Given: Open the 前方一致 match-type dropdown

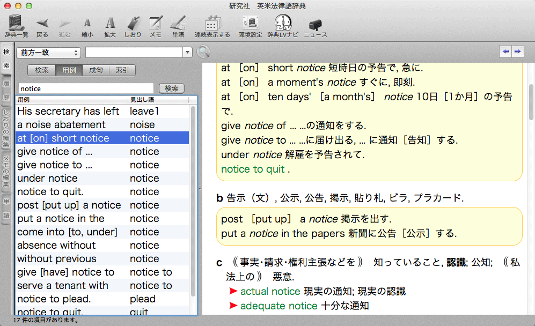Looking at the screenshot, I should pyautogui.click(x=49, y=53).
